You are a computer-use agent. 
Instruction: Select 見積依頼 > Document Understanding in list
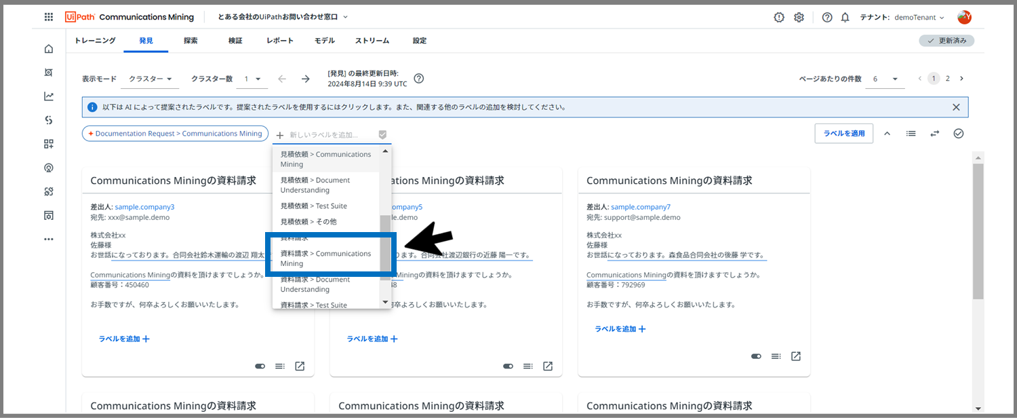click(326, 185)
